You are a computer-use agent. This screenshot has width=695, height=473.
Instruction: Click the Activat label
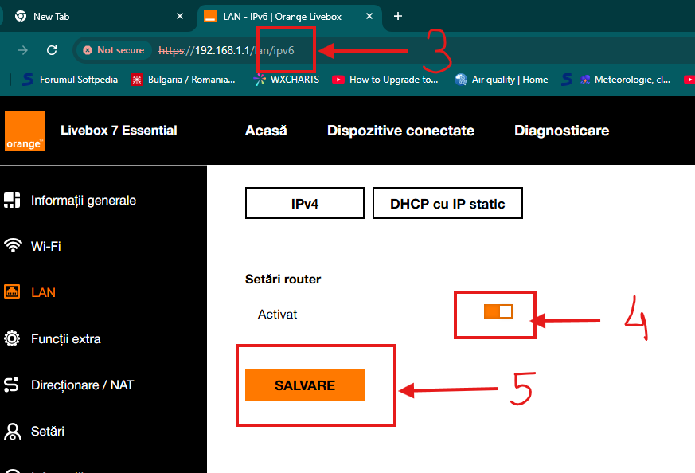(x=278, y=315)
